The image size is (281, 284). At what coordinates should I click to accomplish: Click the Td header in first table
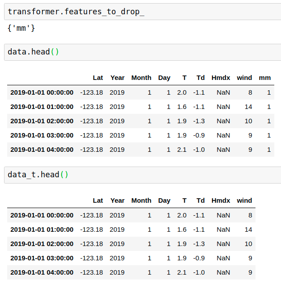tap(200, 78)
